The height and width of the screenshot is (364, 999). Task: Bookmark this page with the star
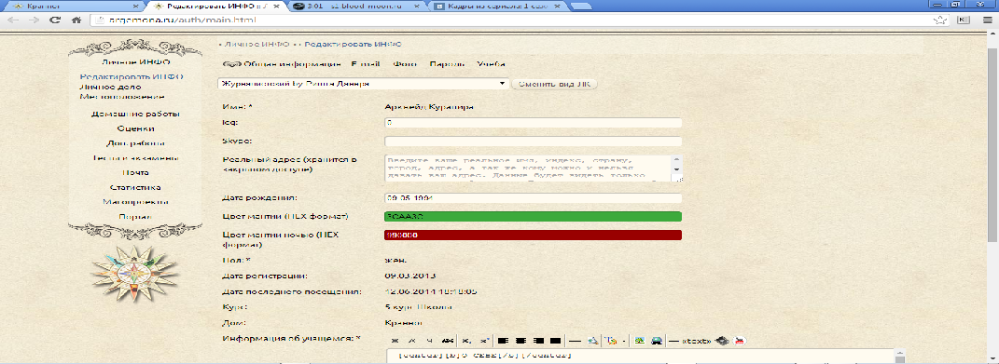pos(939,20)
